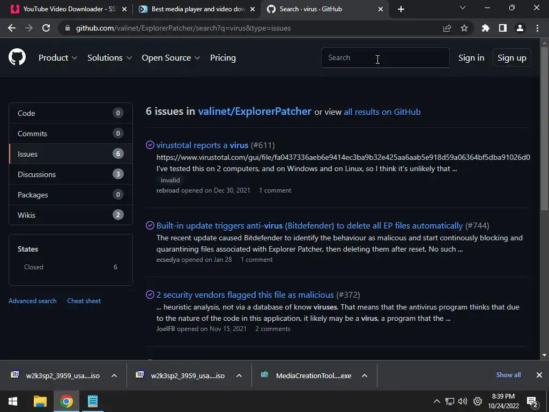The image size is (549, 412).
Task: Open the Windows Start button
Action: [13, 401]
